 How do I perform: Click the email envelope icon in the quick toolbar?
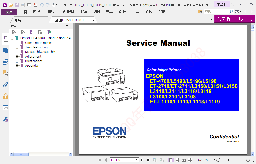pyautogui.click(x=29, y=5)
